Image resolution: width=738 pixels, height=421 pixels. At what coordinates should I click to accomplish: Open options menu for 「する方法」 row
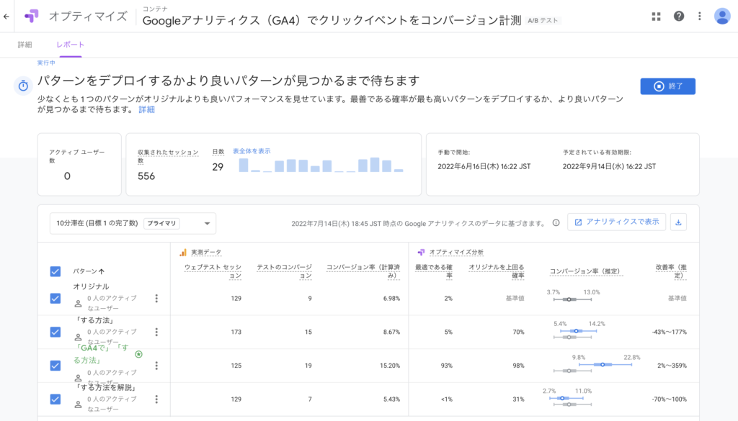[156, 332]
